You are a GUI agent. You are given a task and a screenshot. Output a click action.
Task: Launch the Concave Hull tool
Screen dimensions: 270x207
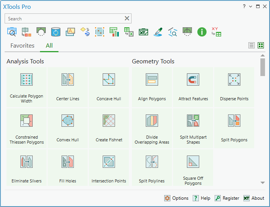pos(109,87)
